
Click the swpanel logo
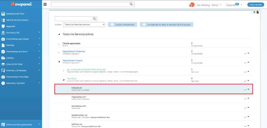[x=21, y=4]
